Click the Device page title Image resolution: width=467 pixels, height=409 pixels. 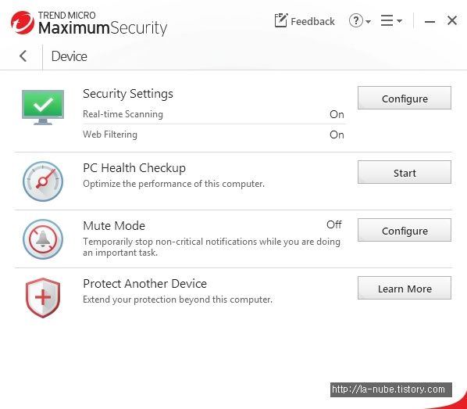[x=69, y=56]
